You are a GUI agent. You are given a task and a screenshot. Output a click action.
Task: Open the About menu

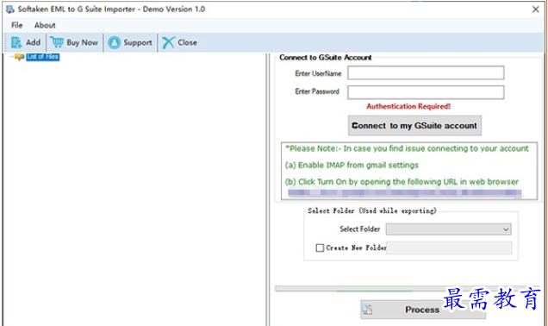tap(45, 25)
